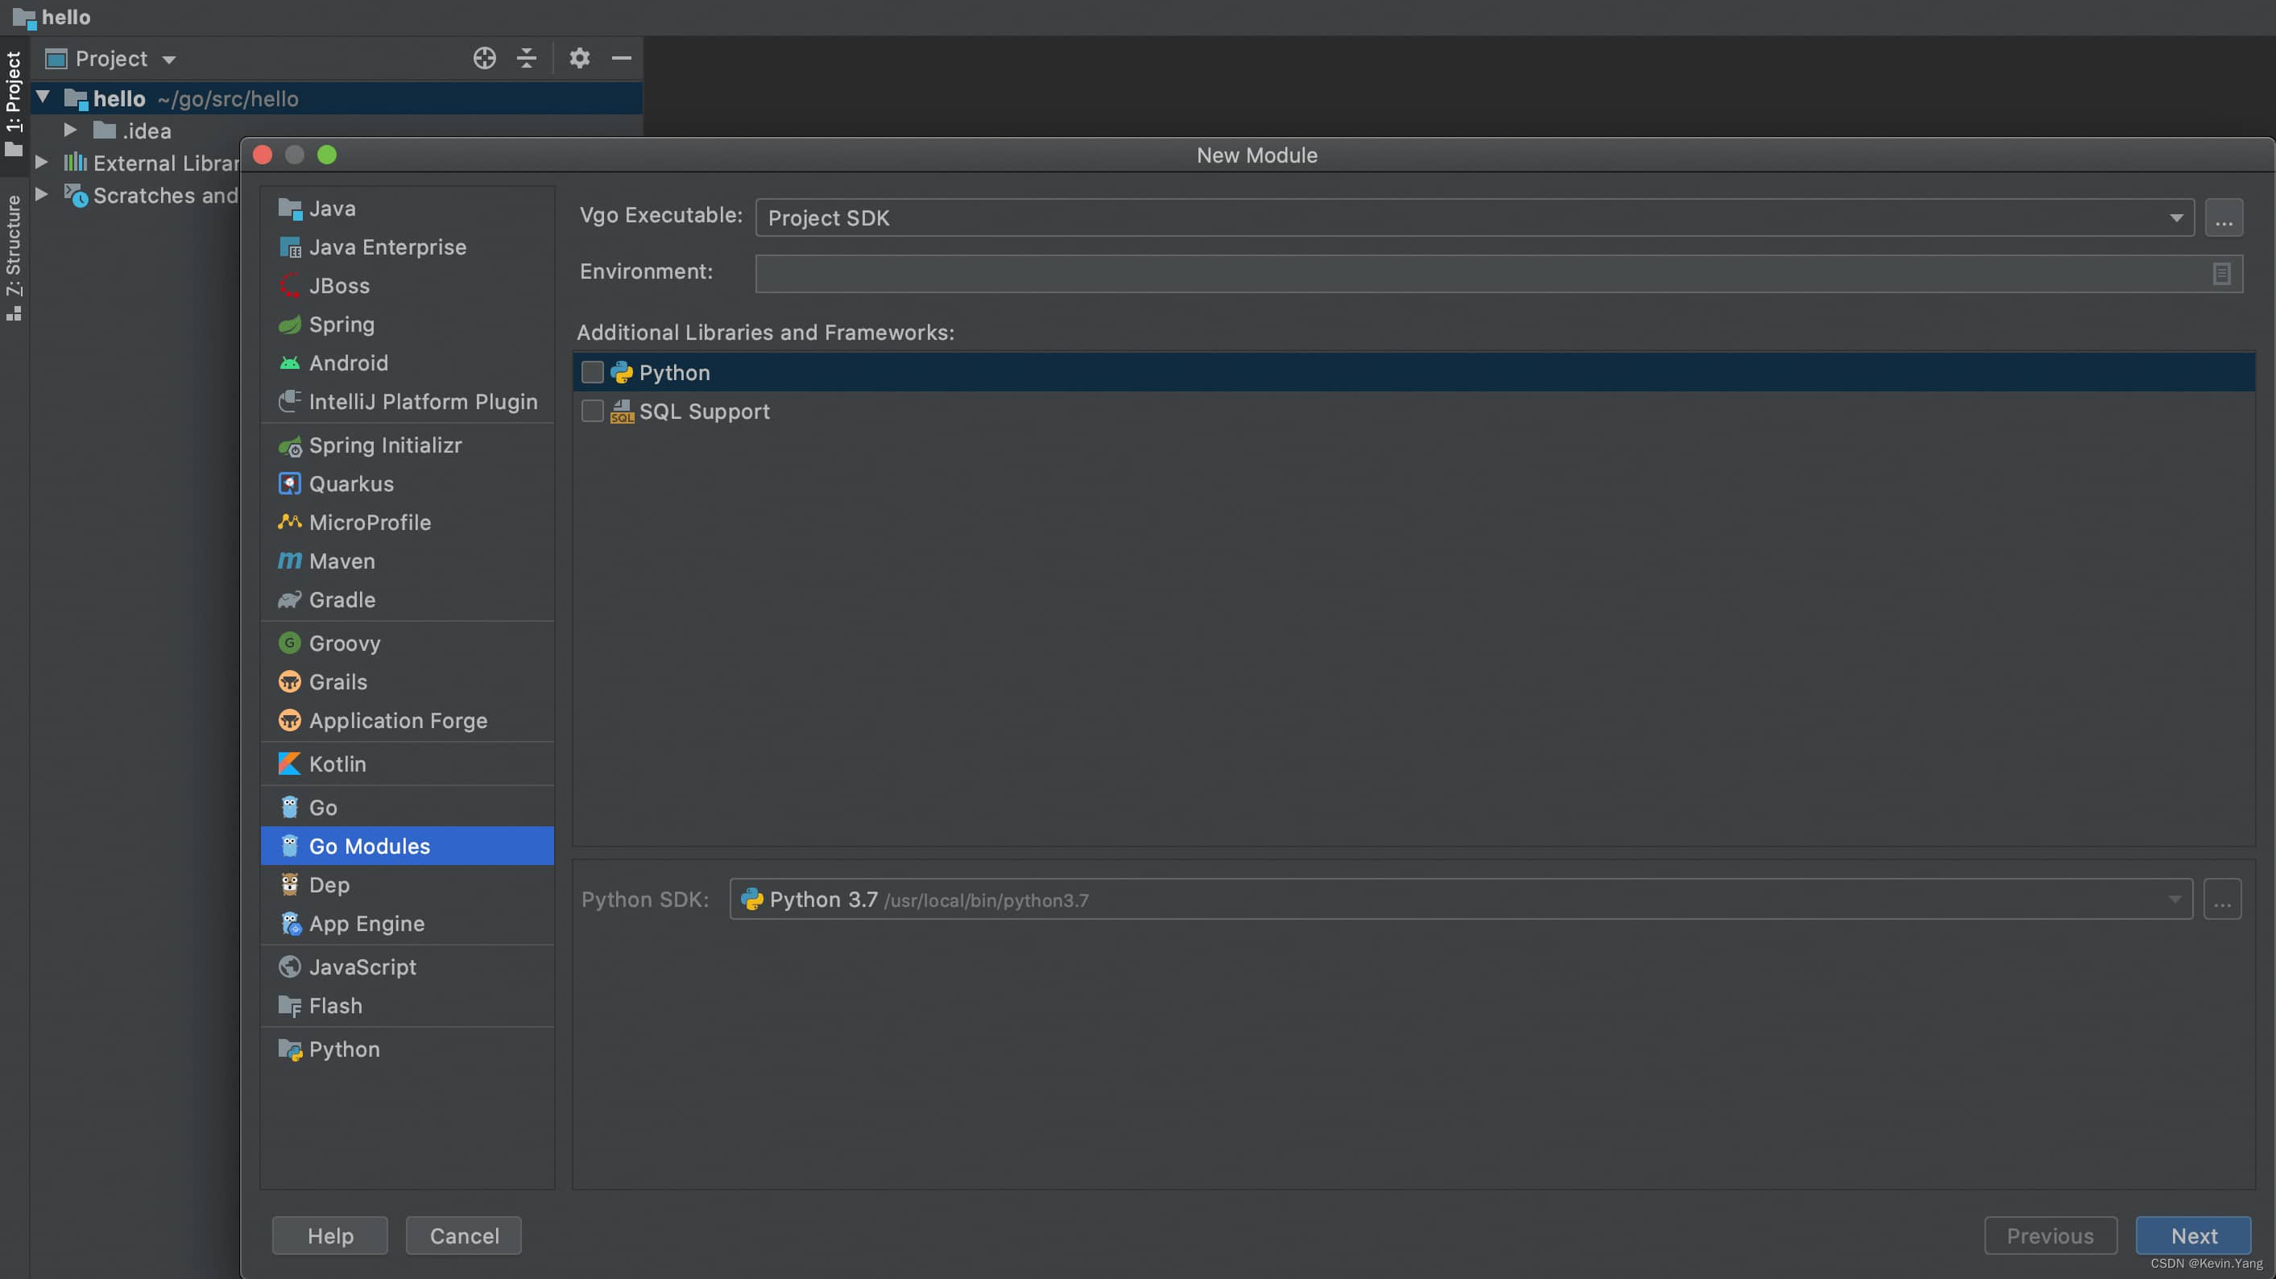Select Java Enterprise module type
2276x1279 pixels.
click(x=408, y=247)
